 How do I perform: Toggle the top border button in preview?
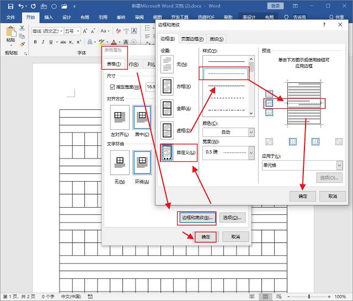[x=269, y=93]
